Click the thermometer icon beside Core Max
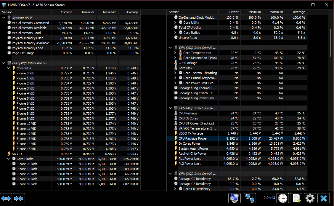334x206 pixels. click(x=176, y=68)
